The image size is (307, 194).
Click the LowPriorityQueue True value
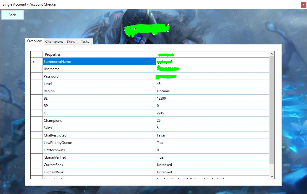coord(212,143)
